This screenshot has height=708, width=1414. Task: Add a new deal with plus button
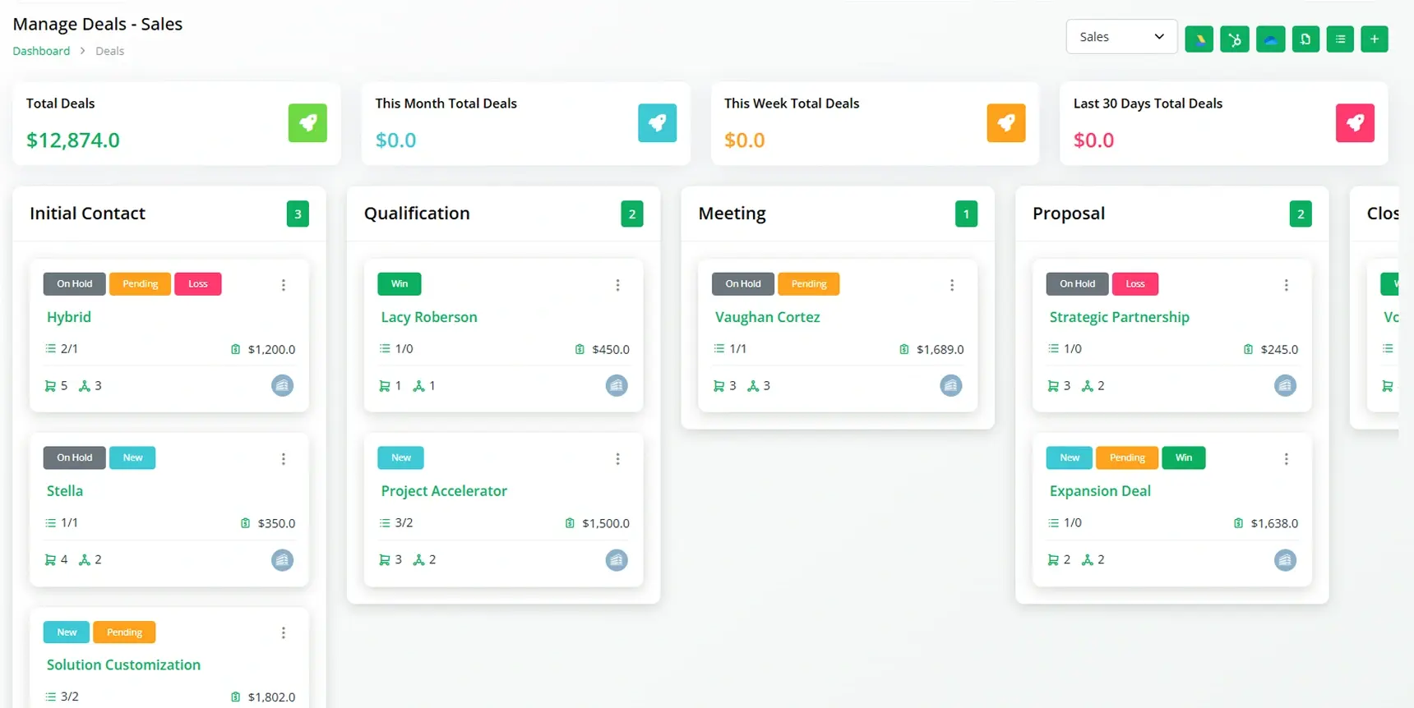[1374, 39]
